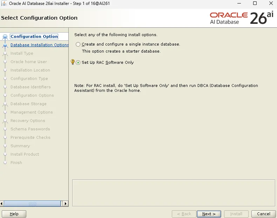
Task: Click the sidebar horizontal scrollbar thumb
Action: click(32, 204)
